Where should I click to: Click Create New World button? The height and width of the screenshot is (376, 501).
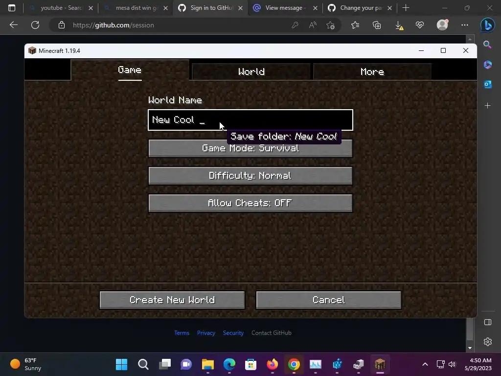(x=172, y=300)
